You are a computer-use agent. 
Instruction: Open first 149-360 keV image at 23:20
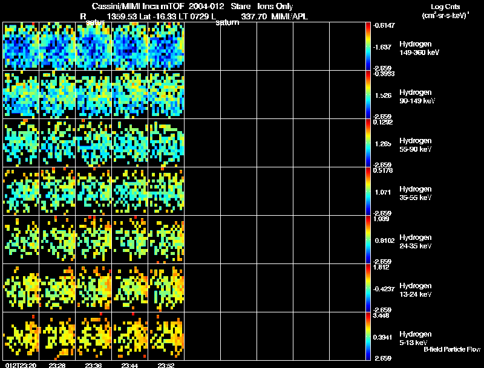tap(21, 47)
